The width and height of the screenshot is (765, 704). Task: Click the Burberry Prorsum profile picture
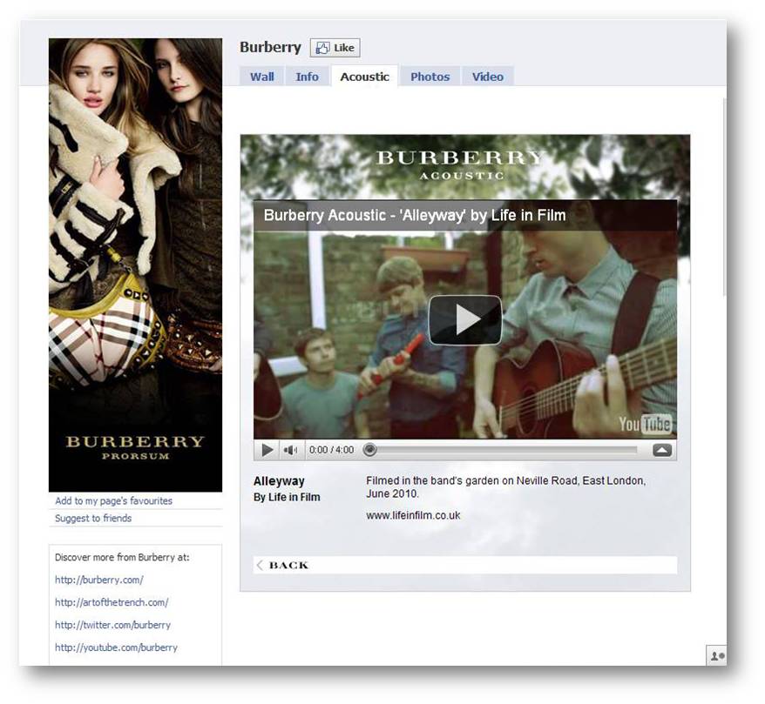135,265
